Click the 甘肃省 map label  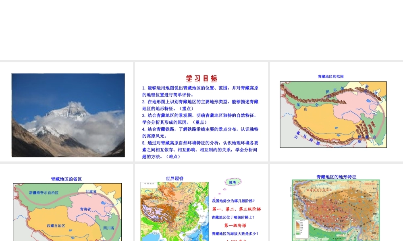pyautogui.click(x=91, y=192)
